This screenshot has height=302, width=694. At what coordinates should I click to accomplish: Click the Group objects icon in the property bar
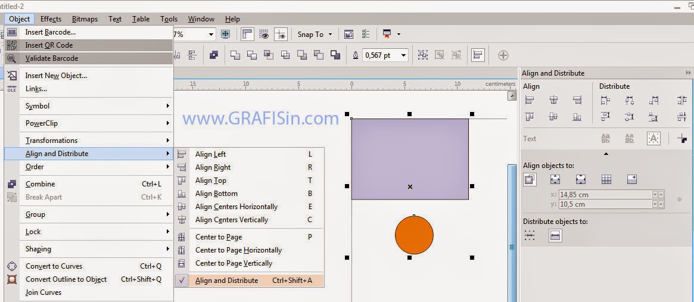tap(423, 55)
